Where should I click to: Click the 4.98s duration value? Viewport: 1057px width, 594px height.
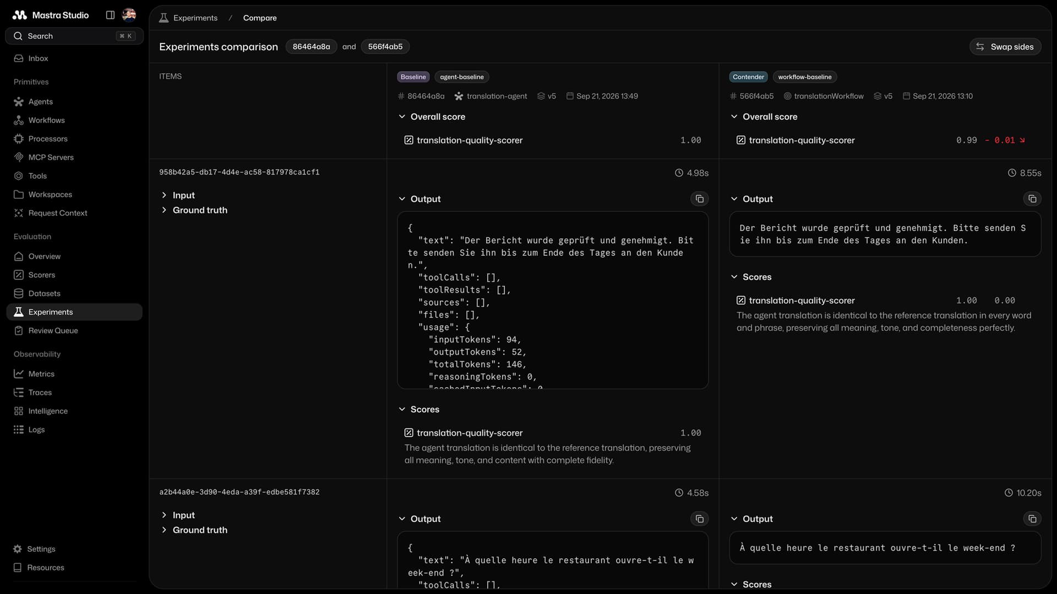[x=691, y=173]
